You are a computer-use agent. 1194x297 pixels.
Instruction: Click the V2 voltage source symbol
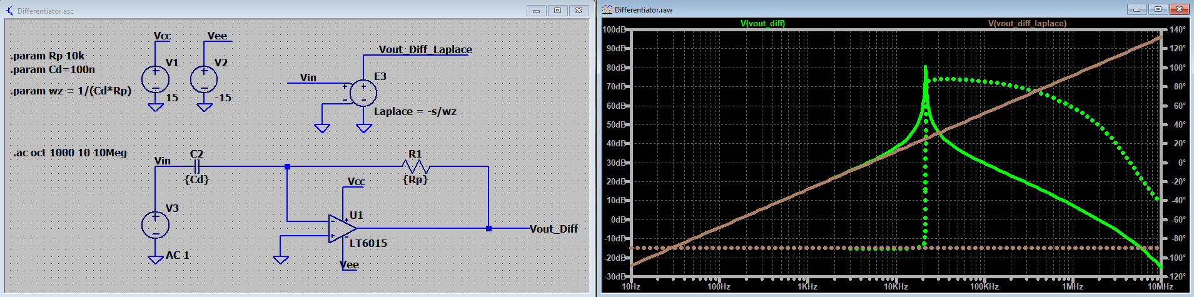(204, 79)
